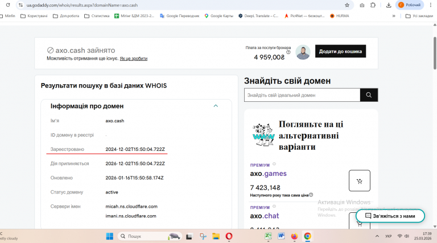The image size is (437, 243).
Task: Click the page vertical scrollbar thumb
Action: click(x=435, y=53)
